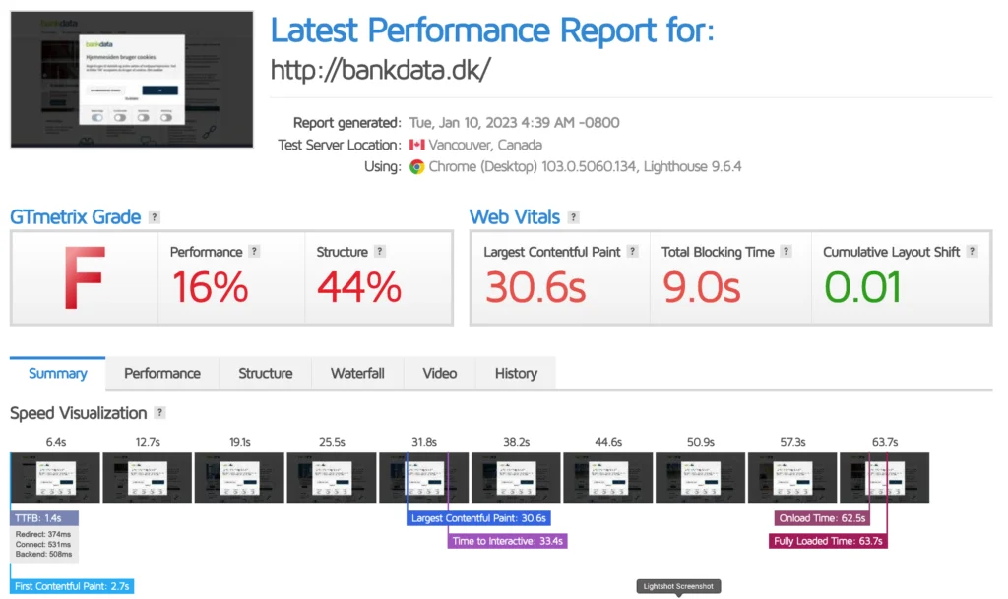
Task: Click the Latest Performance Report for heading
Action: 492,30
